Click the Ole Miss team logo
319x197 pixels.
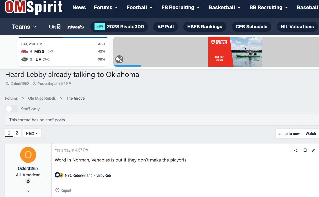pyautogui.click(x=25, y=52)
